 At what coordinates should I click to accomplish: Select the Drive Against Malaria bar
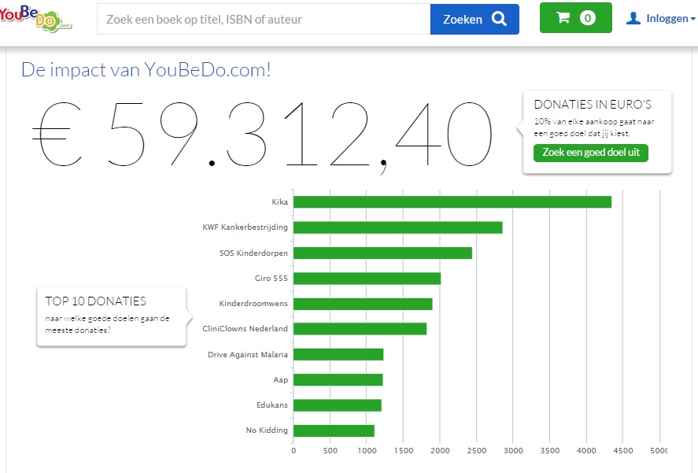(338, 354)
